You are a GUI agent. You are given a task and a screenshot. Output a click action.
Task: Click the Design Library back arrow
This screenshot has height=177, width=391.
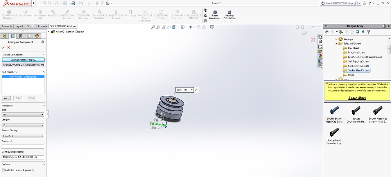327,32
